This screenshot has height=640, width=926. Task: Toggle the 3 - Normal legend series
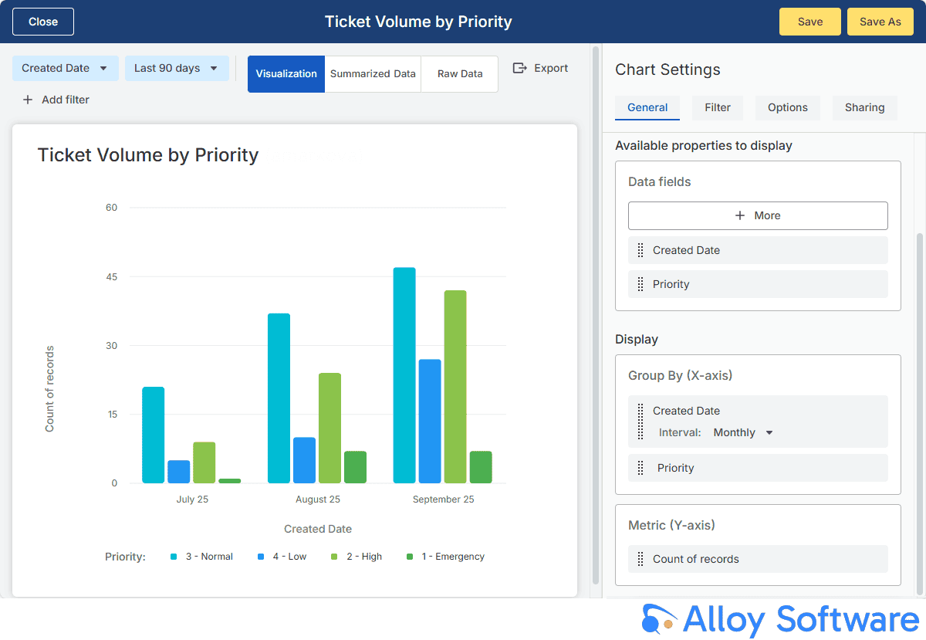[x=201, y=557]
